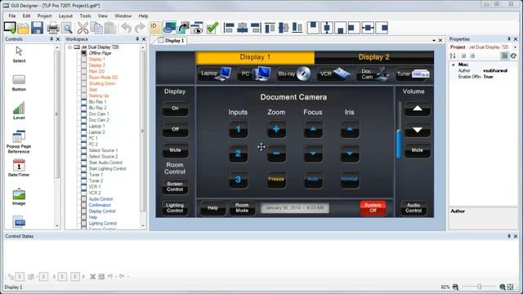Toggle checkbox next to Display Control popup
This screenshot has width=523, height=294.
(x=83, y=211)
